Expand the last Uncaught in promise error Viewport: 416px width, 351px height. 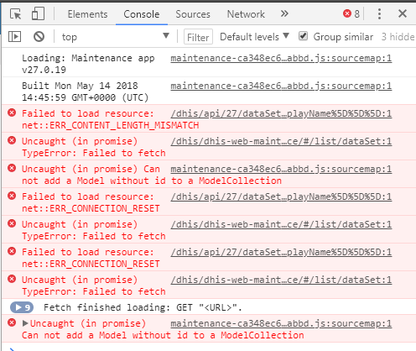(25, 323)
